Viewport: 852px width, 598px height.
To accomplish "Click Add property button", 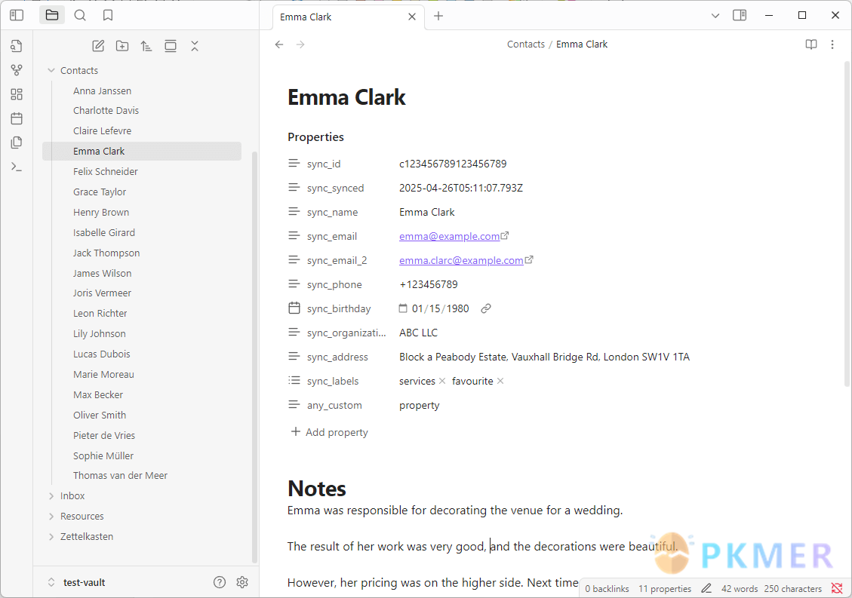I will click(330, 432).
